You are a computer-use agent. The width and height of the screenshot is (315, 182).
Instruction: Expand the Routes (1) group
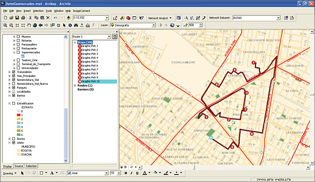click(75, 85)
